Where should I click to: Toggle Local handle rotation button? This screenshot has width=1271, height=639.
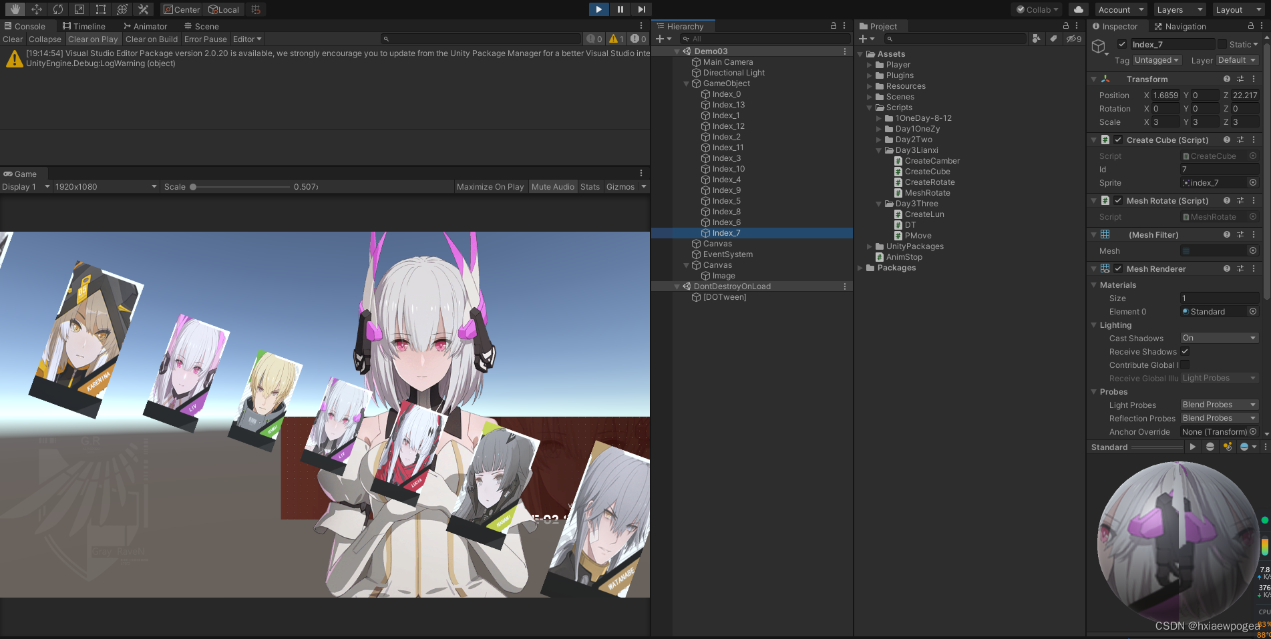click(x=224, y=9)
